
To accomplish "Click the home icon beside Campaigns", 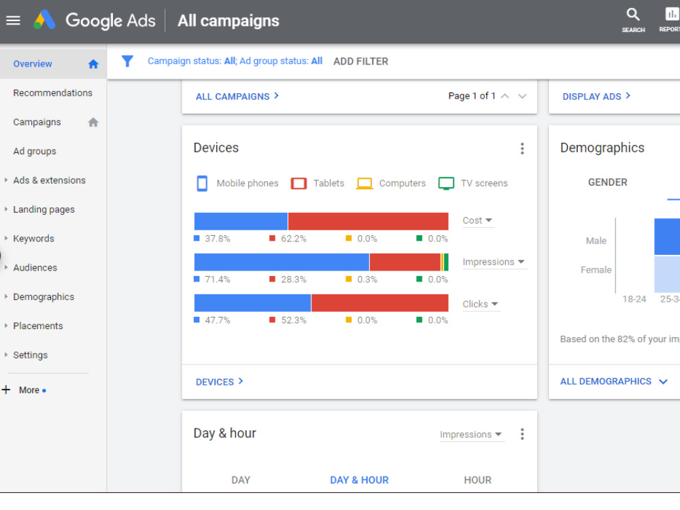I will [x=93, y=122].
